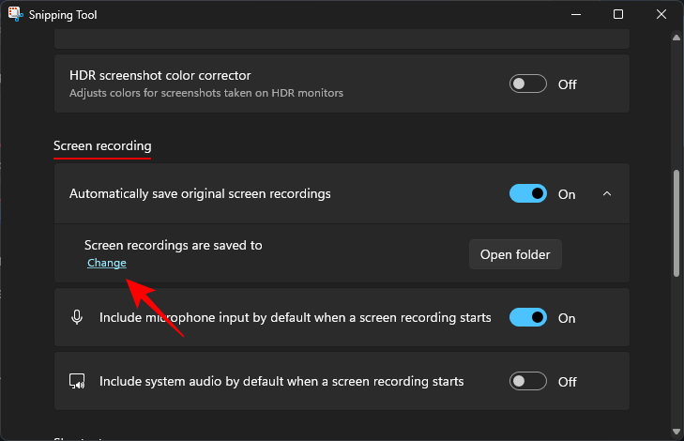Image resolution: width=684 pixels, height=441 pixels.
Task: Maximize the Snipping Tool window
Action: pos(618,15)
